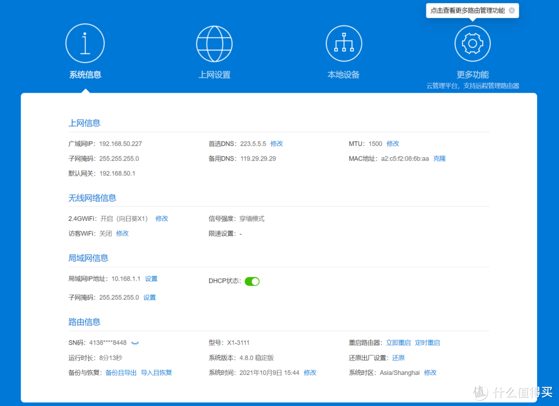
Task: Toggle the DHCP状态 switch
Action: (252, 281)
